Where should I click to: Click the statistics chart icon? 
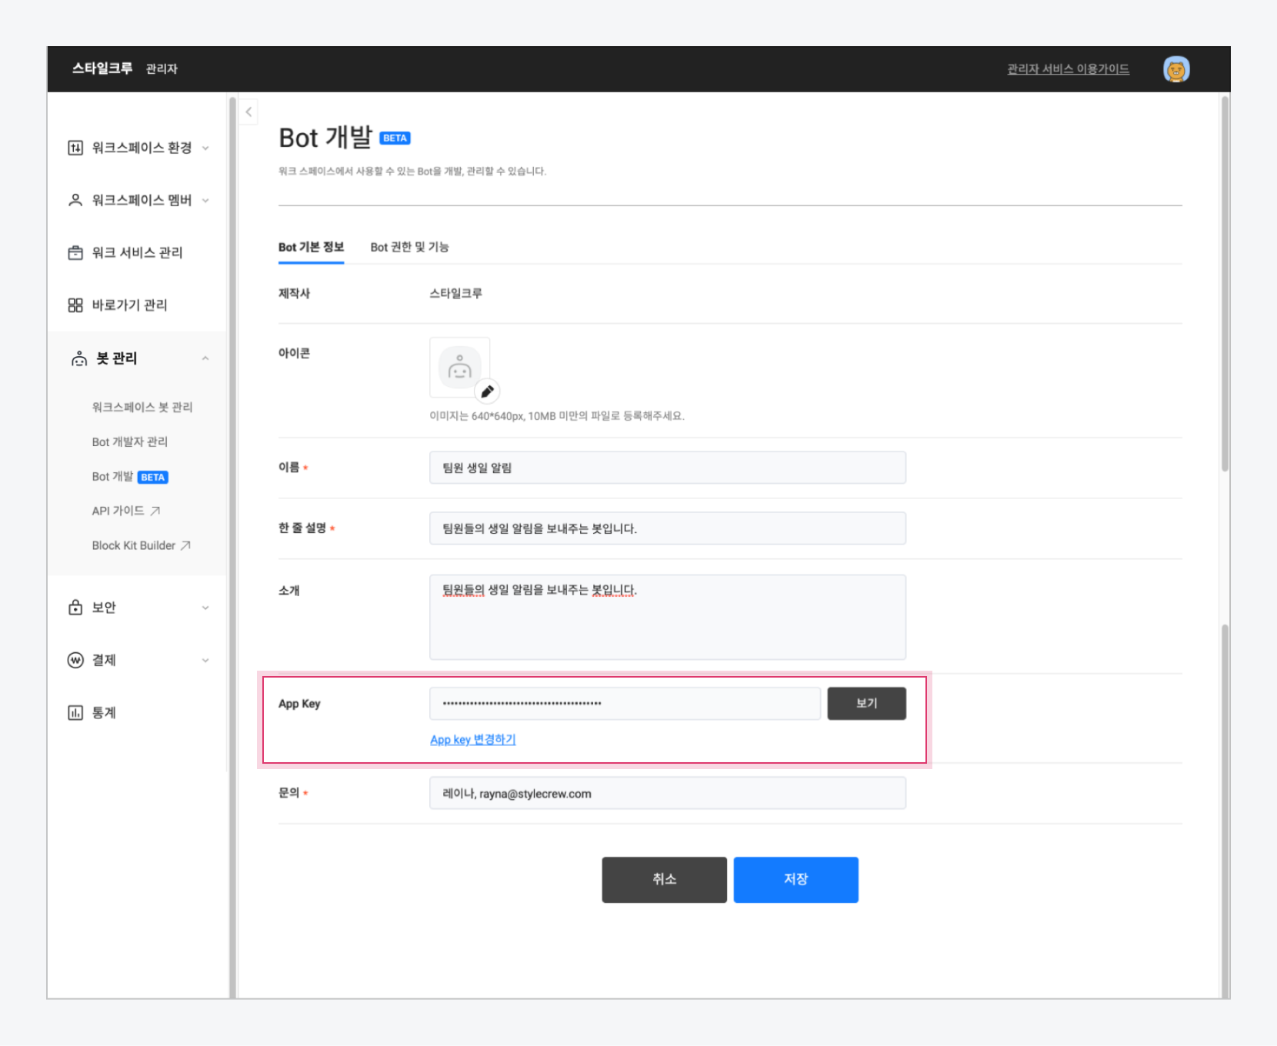(75, 712)
